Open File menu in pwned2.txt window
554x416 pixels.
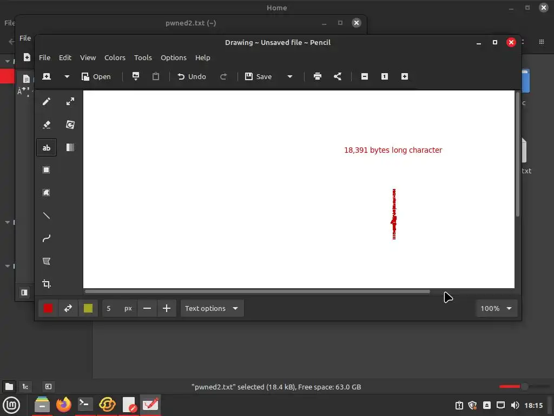coord(25,38)
